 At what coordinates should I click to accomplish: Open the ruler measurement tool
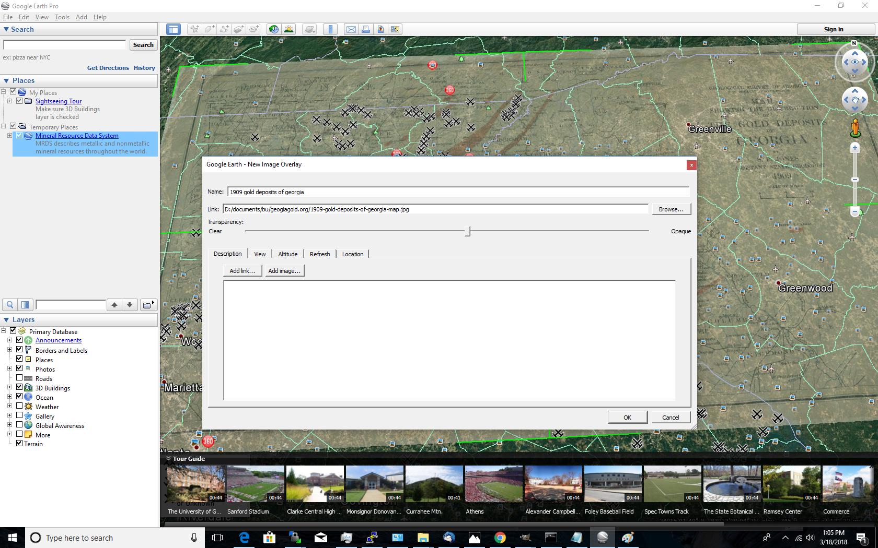click(330, 29)
